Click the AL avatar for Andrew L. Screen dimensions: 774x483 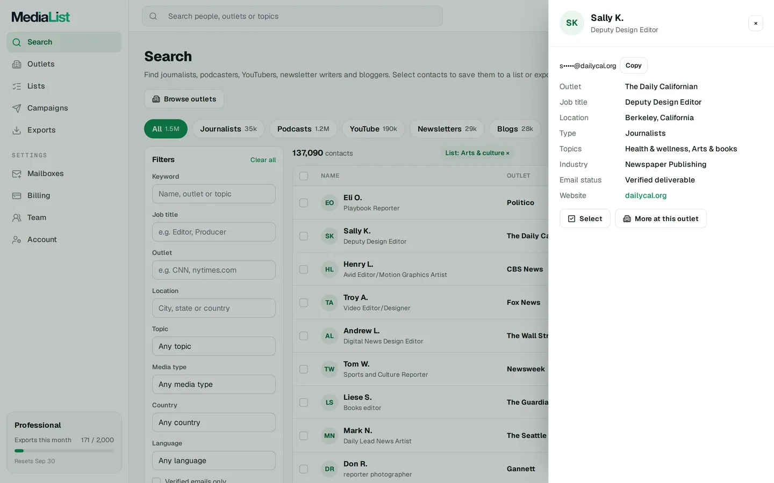pyautogui.click(x=329, y=336)
